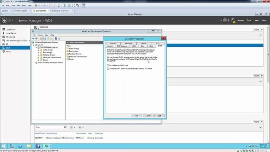
Task: Switch to the AD DS tab
Action: pyautogui.click(x=134, y=46)
